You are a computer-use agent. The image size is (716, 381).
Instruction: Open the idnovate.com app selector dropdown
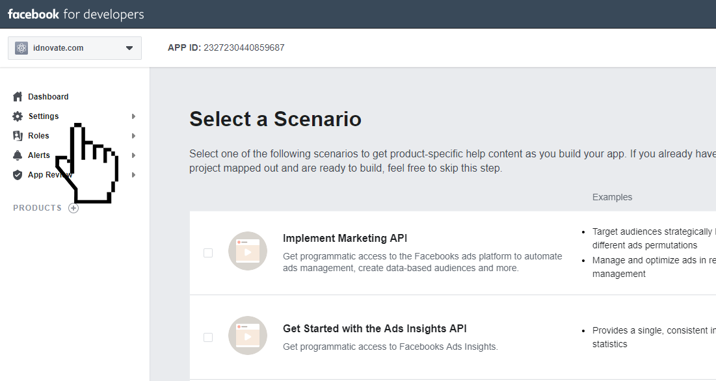click(129, 48)
